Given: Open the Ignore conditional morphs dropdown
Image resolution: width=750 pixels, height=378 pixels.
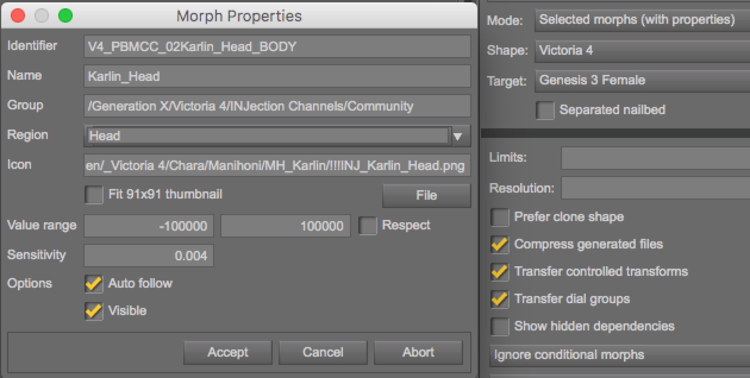Looking at the screenshot, I should (x=619, y=355).
